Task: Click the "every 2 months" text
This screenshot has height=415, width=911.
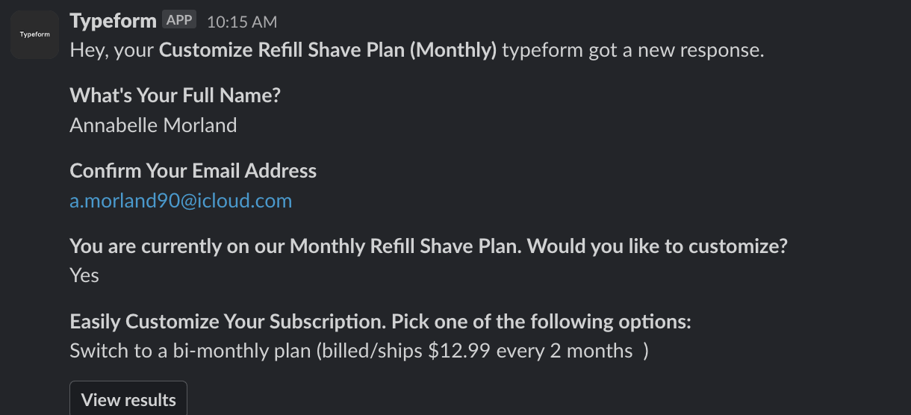Action: pyautogui.click(x=565, y=351)
